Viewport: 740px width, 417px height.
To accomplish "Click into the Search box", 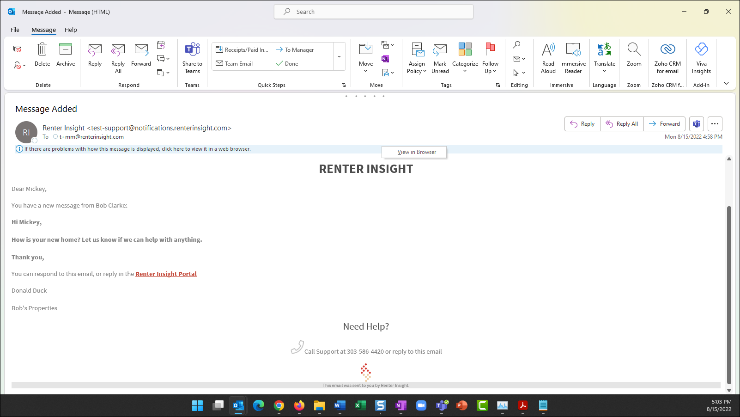I will [374, 12].
